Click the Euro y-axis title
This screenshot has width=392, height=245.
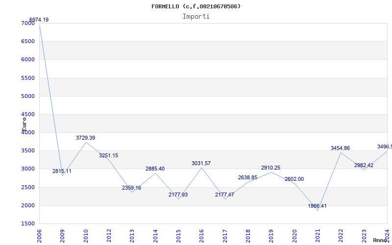click(x=24, y=124)
